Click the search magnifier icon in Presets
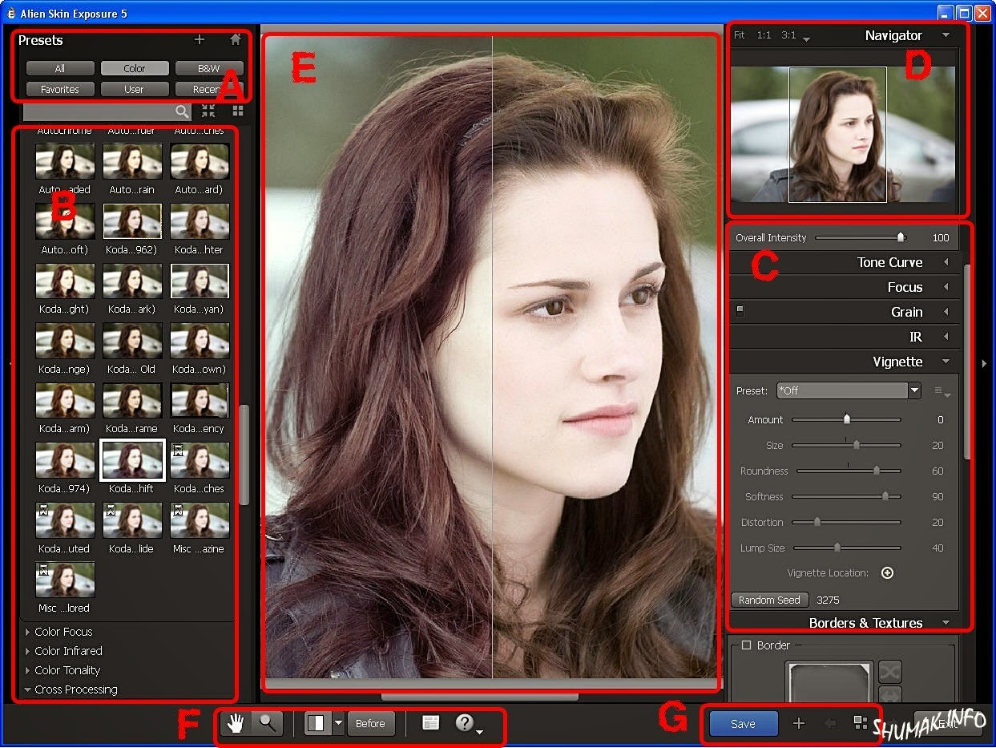 [182, 111]
